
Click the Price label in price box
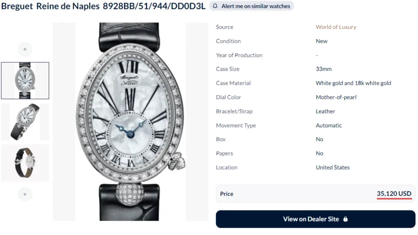tap(227, 194)
